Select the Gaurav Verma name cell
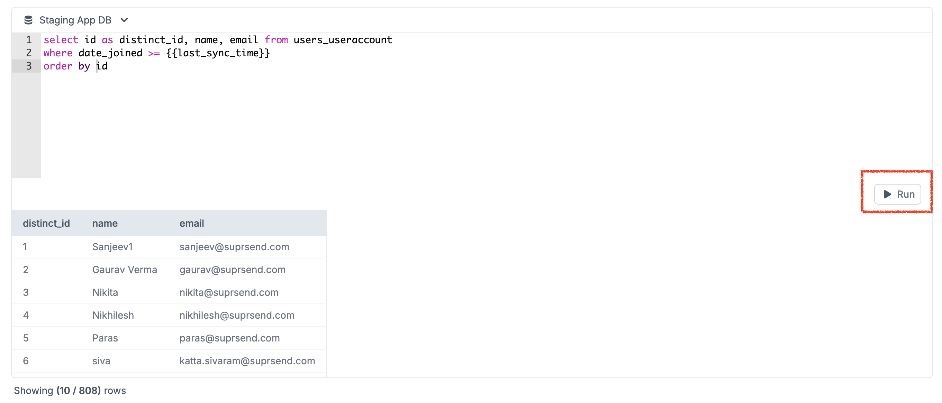 click(x=125, y=270)
